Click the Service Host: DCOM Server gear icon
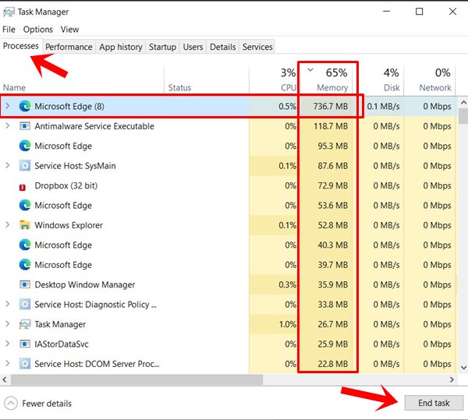 pos(25,364)
